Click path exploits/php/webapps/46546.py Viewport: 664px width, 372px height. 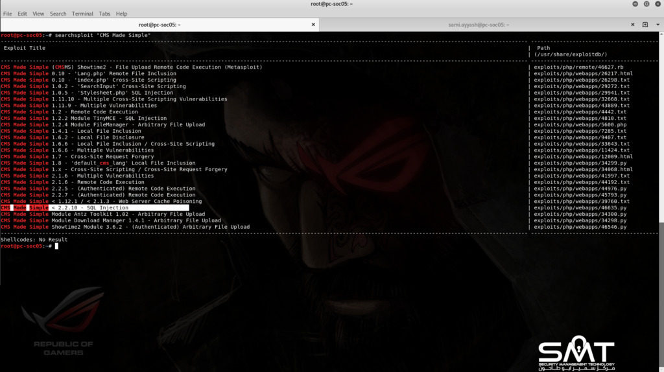click(x=580, y=227)
